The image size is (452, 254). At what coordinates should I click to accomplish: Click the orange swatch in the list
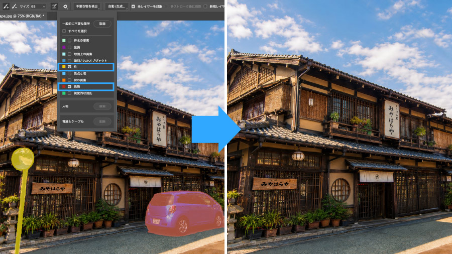pos(64,80)
